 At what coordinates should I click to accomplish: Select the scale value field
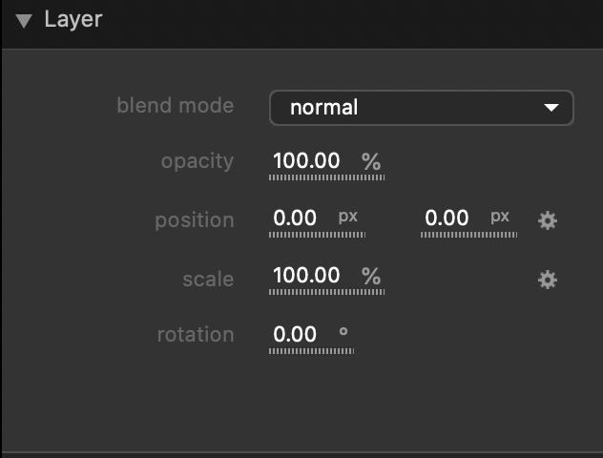tap(306, 276)
